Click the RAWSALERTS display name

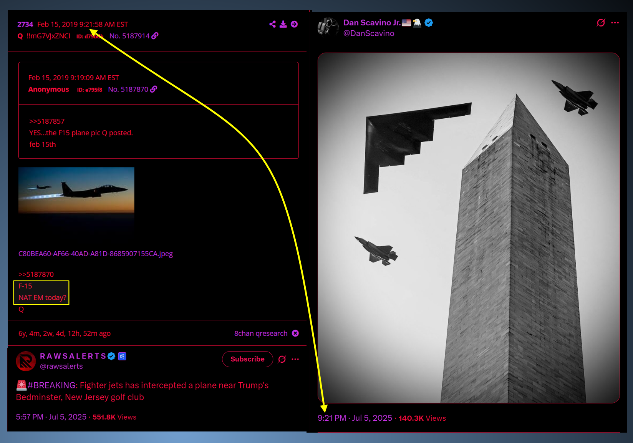point(73,356)
